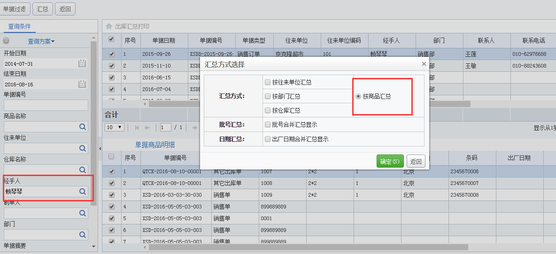The height and width of the screenshot is (254, 556).
Task: Click the magnifier icon for 仓库名称
Action: (83, 170)
